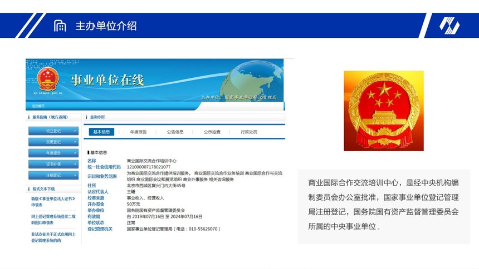
Task: Click the description paragraph about 商业国际合作交流培训中心
Action: pos(383,205)
